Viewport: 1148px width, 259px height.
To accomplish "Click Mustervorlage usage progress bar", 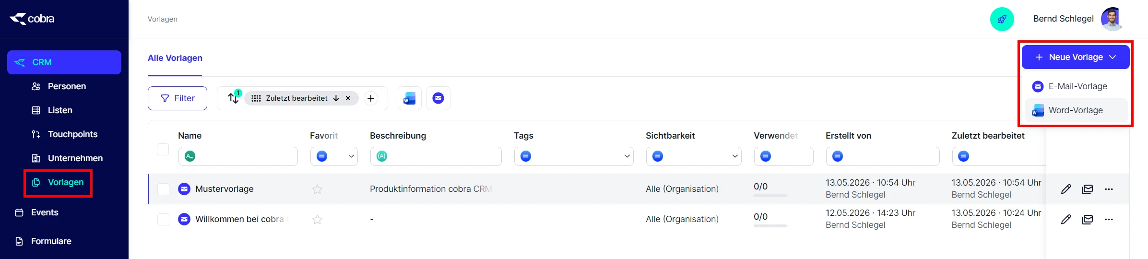I will pyautogui.click(x=770, y=196).
